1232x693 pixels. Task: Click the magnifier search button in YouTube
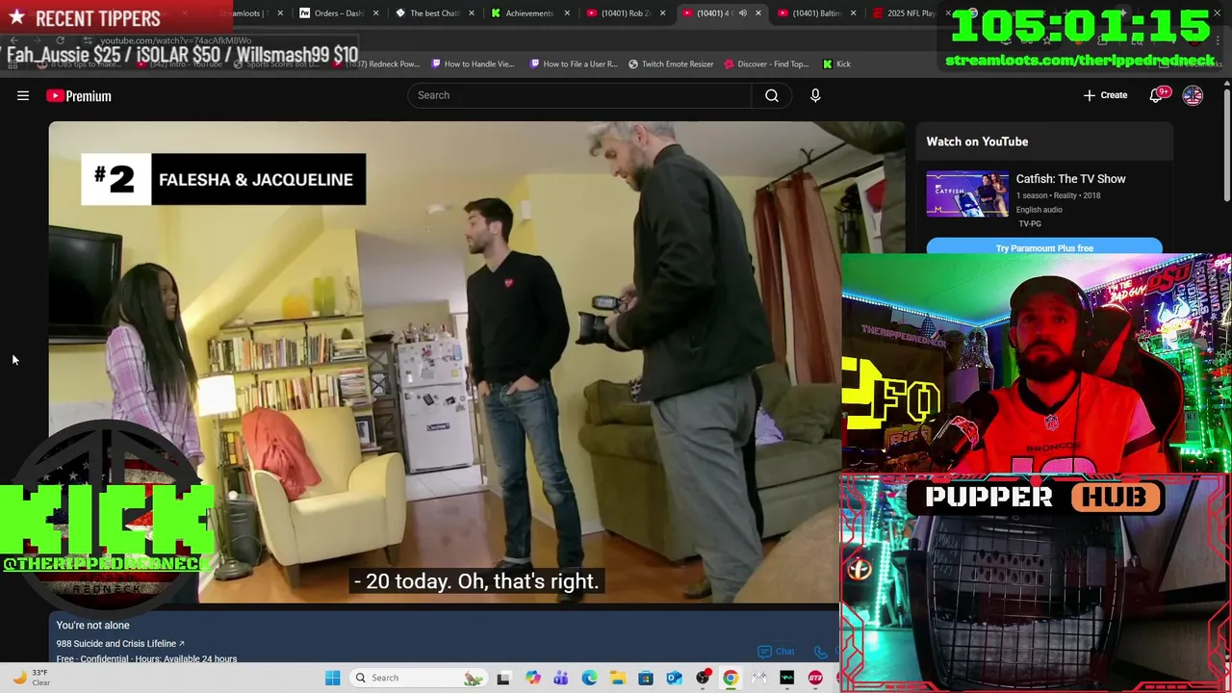click(772, 95)
